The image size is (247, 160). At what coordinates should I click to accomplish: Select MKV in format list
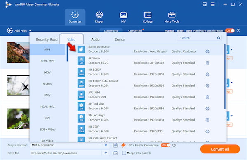coord(47,95)
